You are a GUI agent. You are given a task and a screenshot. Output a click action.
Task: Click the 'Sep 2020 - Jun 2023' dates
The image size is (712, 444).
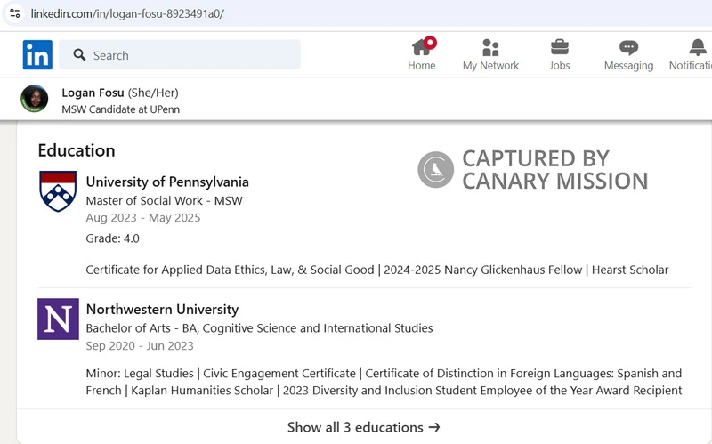pyautogui.click(x=140, y=346)
